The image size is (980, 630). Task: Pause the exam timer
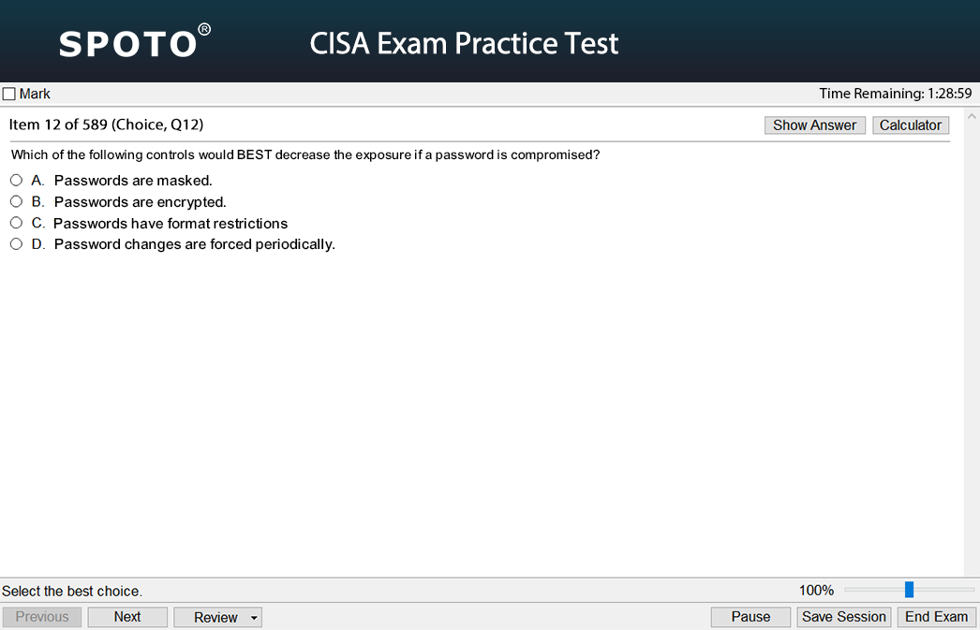750,617
